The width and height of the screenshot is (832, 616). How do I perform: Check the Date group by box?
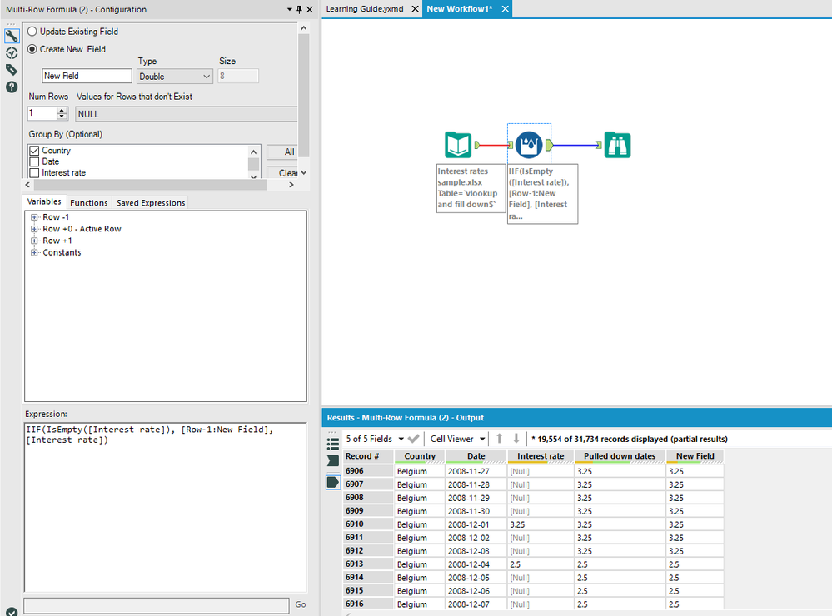[x=34, y=161]
